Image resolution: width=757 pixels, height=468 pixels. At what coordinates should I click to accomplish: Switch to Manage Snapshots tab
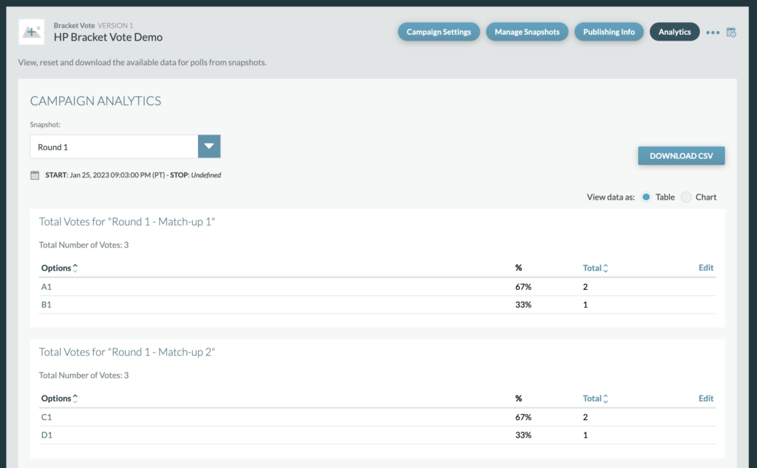[x=527, y=32]
